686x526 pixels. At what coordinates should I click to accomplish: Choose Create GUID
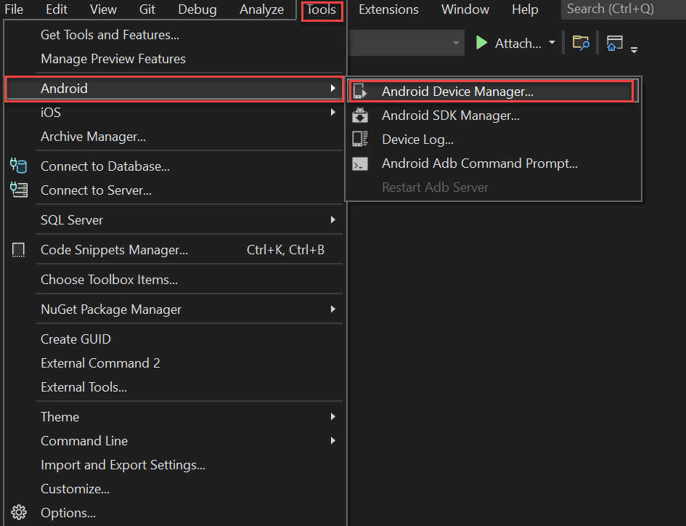tap(174, 339)
